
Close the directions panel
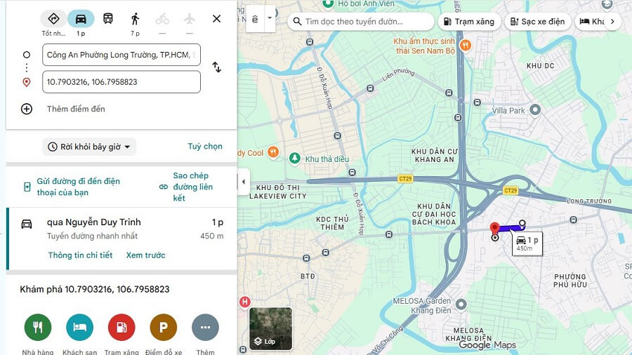[x=216, y=18]
